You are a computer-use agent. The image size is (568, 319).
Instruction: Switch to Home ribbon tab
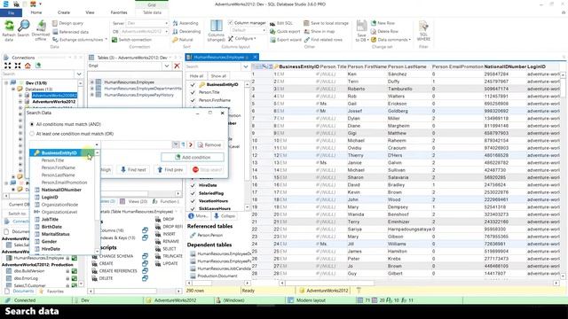tap(36, 12)
